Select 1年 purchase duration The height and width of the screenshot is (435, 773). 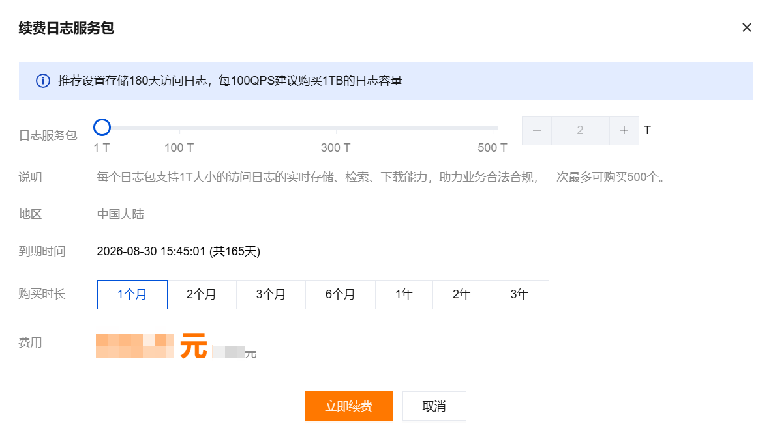404,294
